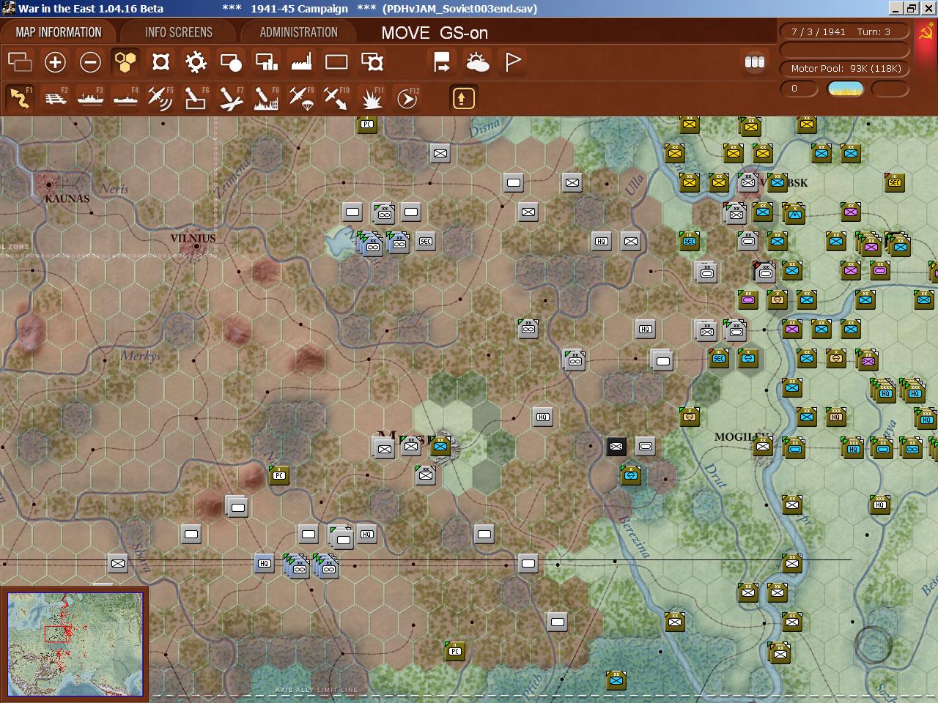Click the Ulla river label
Screen dimensions: 938x703
[x=635, y=183]
